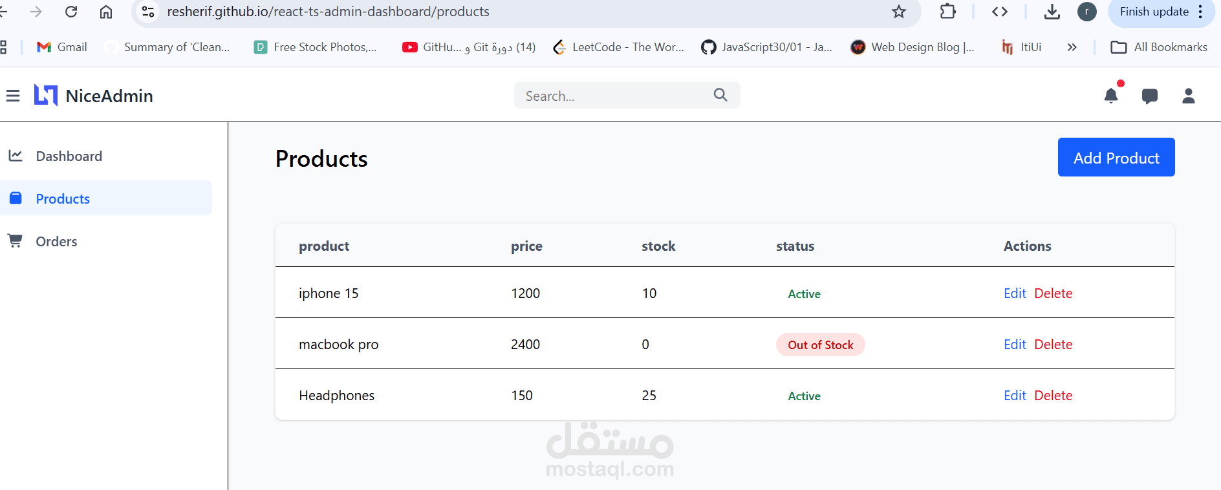This screenshot has width=1221, height=490.
Task: Click the price column header
Action: pos(526,246)
